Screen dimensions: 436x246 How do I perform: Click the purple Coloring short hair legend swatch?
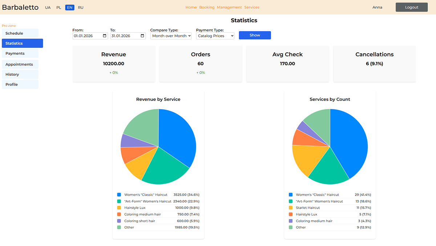click(119, 221)
